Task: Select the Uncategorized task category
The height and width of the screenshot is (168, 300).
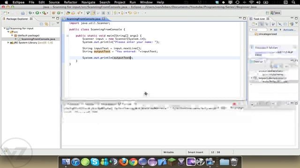Action: coord(267,34)
